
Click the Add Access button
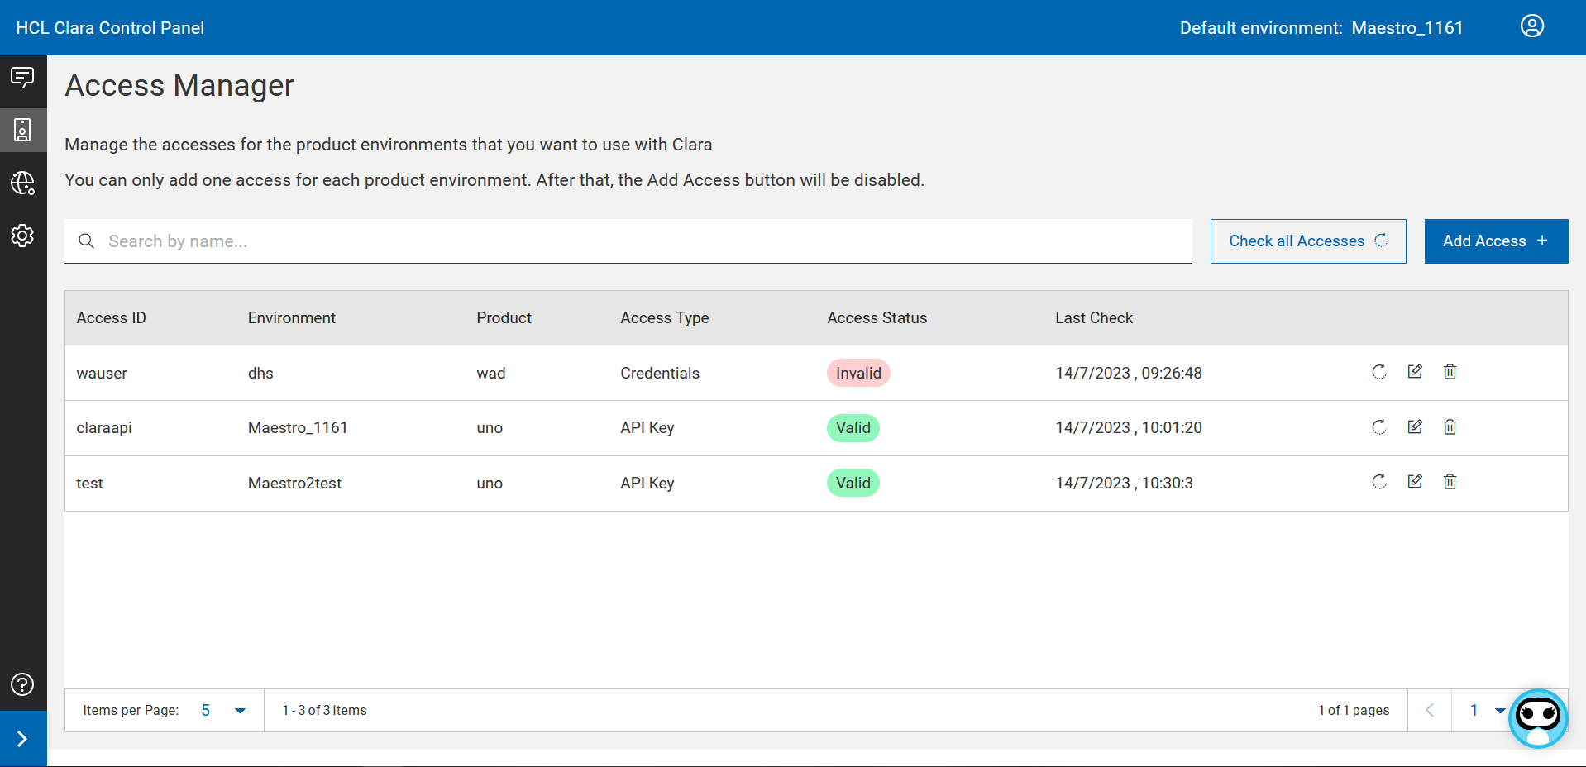tap(1496, 241)
